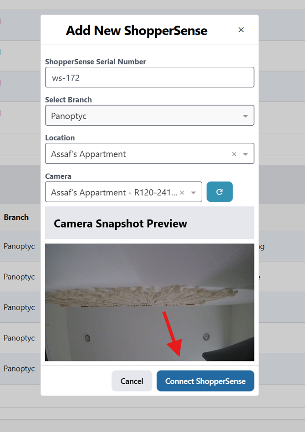This screenshot has width=305, height=432.
Task: Select the last Panoptyc row in the table
Action: click(19, 368)
